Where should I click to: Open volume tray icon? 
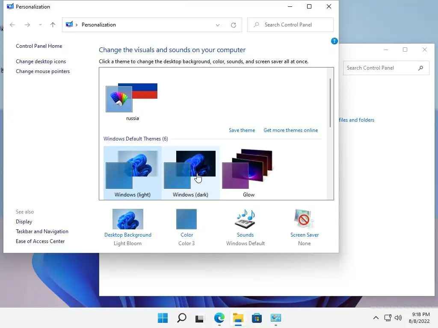(398, 318)
